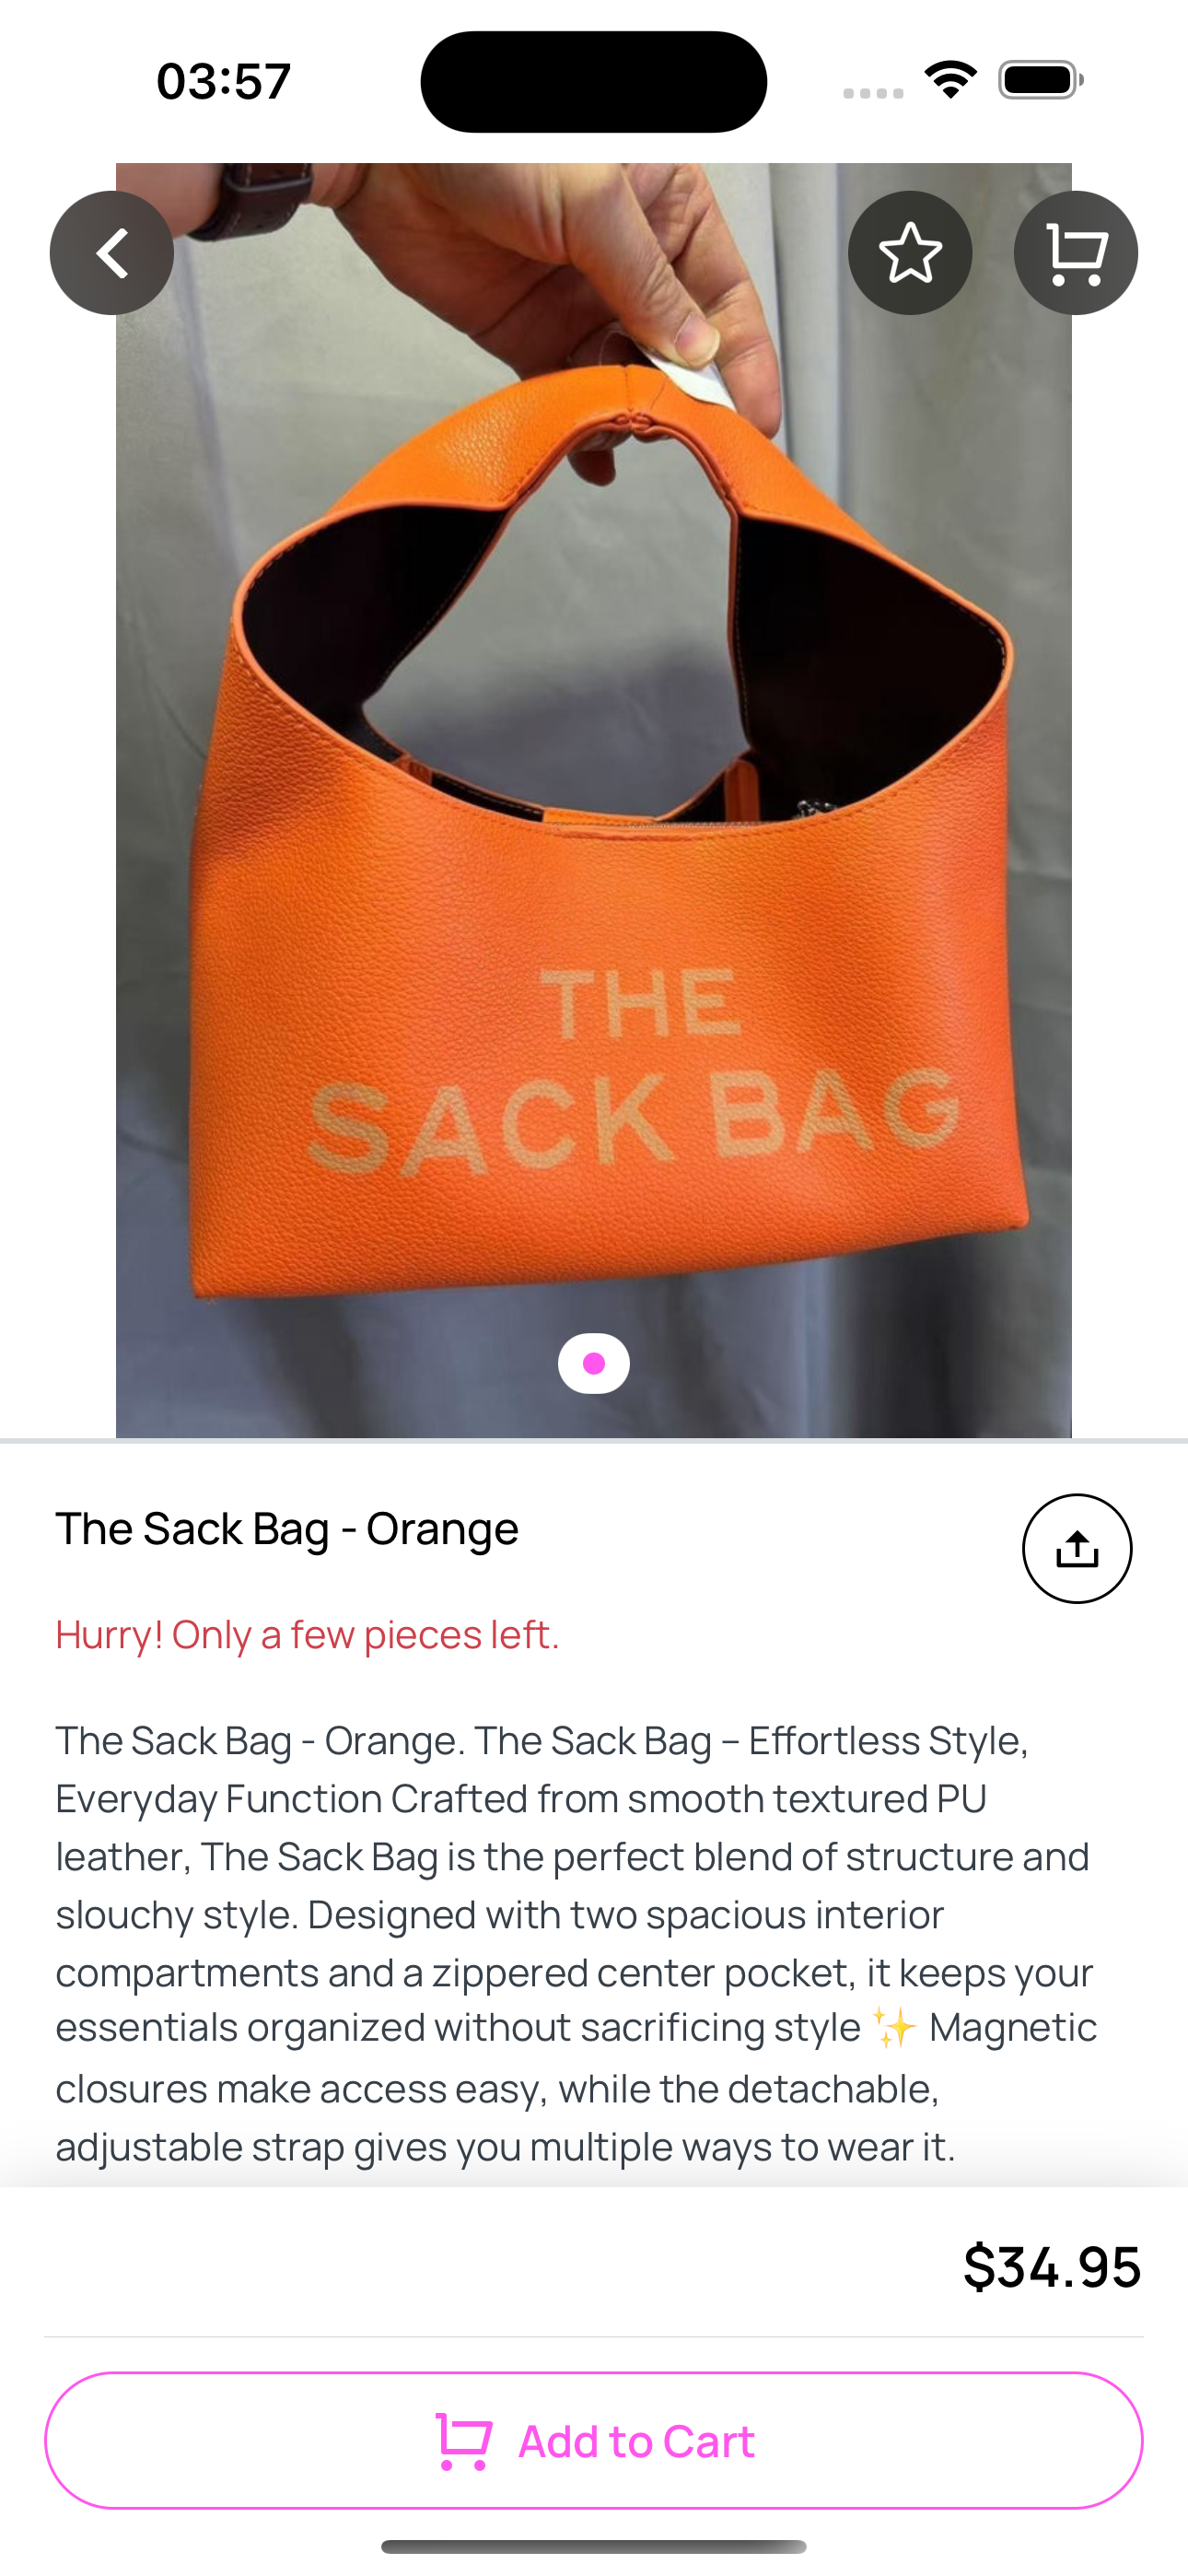Select the pink image page indicator dot

(x=594, y=1363)
